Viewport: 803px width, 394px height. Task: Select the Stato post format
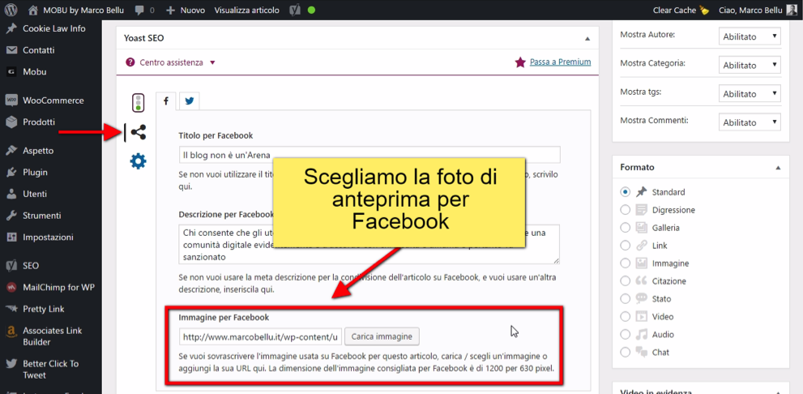tap(626, 298)
